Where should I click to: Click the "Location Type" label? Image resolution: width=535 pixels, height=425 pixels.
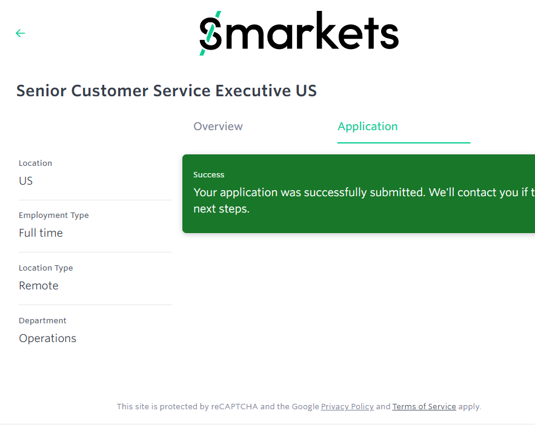click(x=46, y=268)
